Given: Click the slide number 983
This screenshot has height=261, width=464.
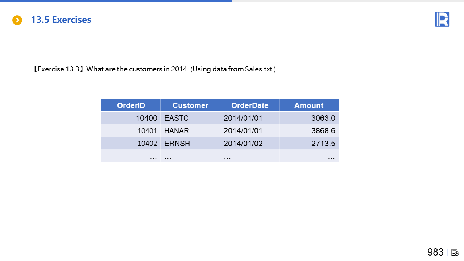Looking at the screenshot, I should click(x=435, y=252).
